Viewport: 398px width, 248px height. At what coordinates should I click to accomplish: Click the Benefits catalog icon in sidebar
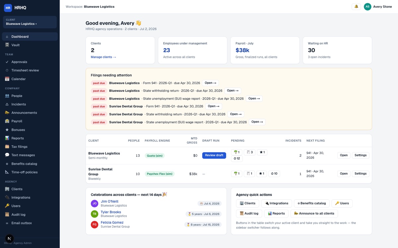click(x=7, y=164)
